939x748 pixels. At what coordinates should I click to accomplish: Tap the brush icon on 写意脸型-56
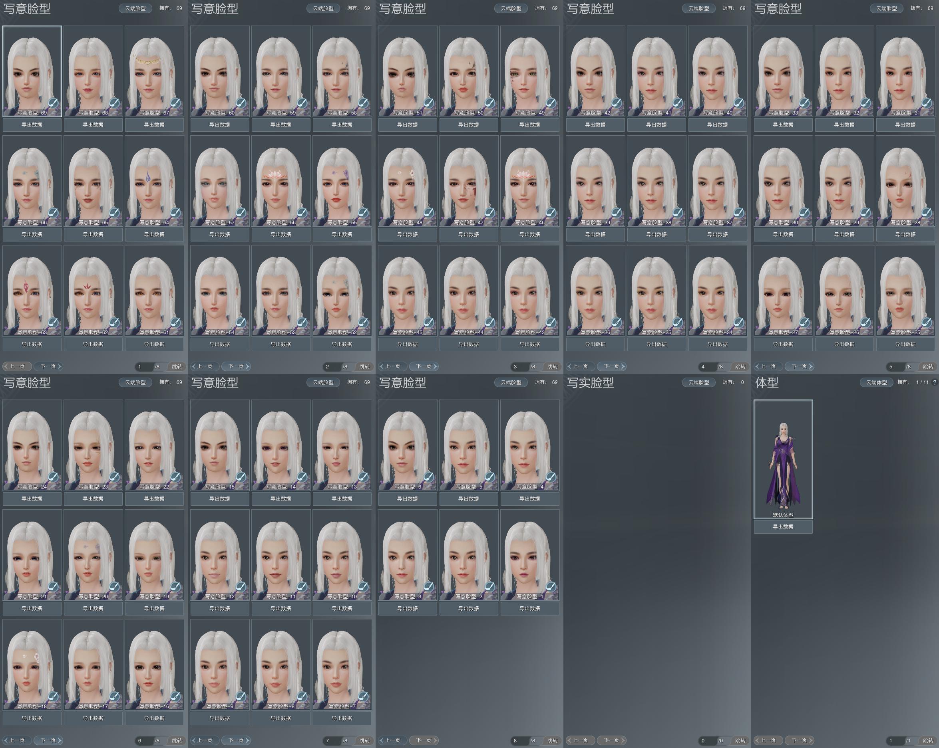(302, 213)
